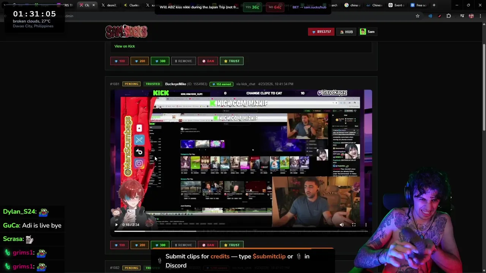This screenshot has width=486, height=273.
Task: Play the clip #1081 video
Action: click(x=117, y=225)
